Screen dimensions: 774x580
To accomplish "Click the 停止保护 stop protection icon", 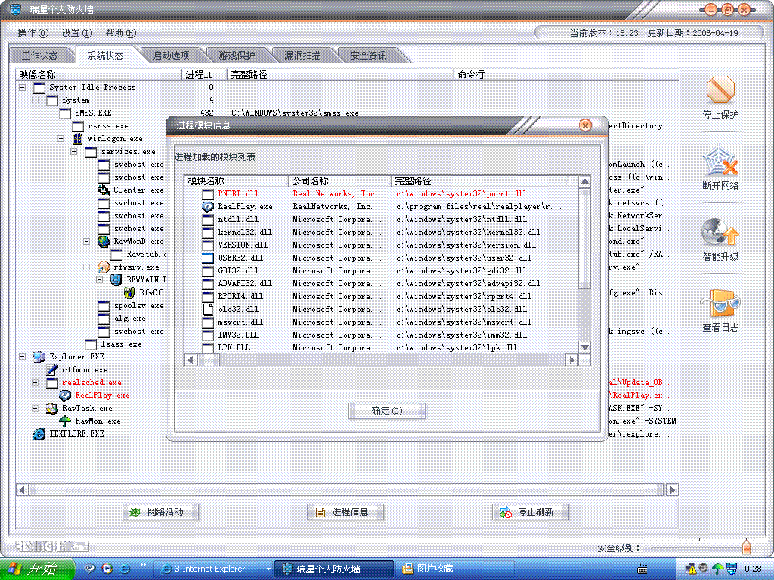I will pos(720,89).
